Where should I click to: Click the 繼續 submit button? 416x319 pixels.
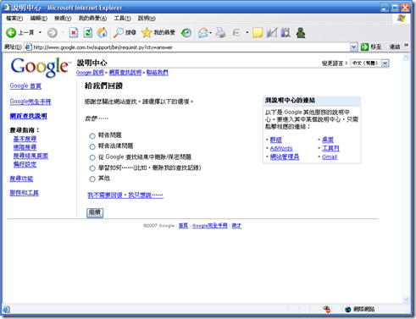(95, 212)
